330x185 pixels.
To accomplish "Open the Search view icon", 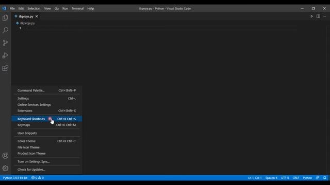I will click(x=5, y=30).
